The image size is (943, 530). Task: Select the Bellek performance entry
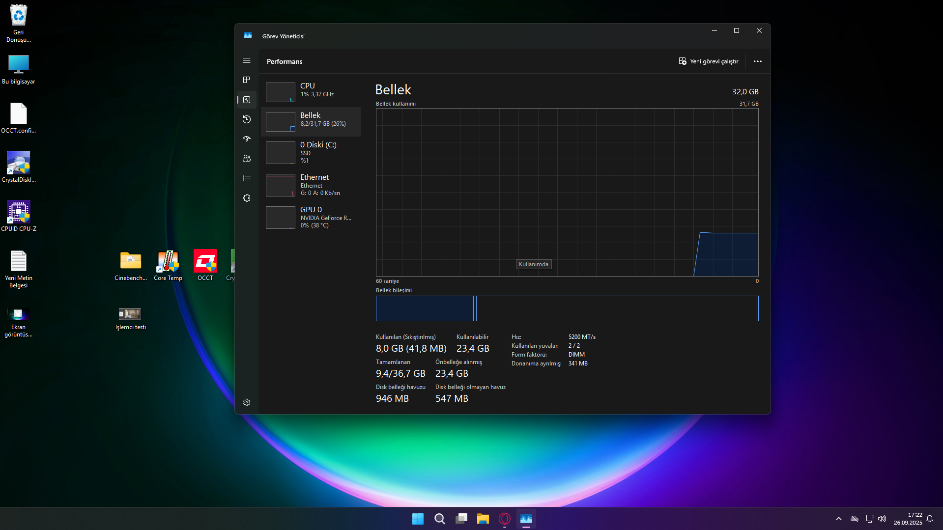pyautogui.click(x=311, y=121)
